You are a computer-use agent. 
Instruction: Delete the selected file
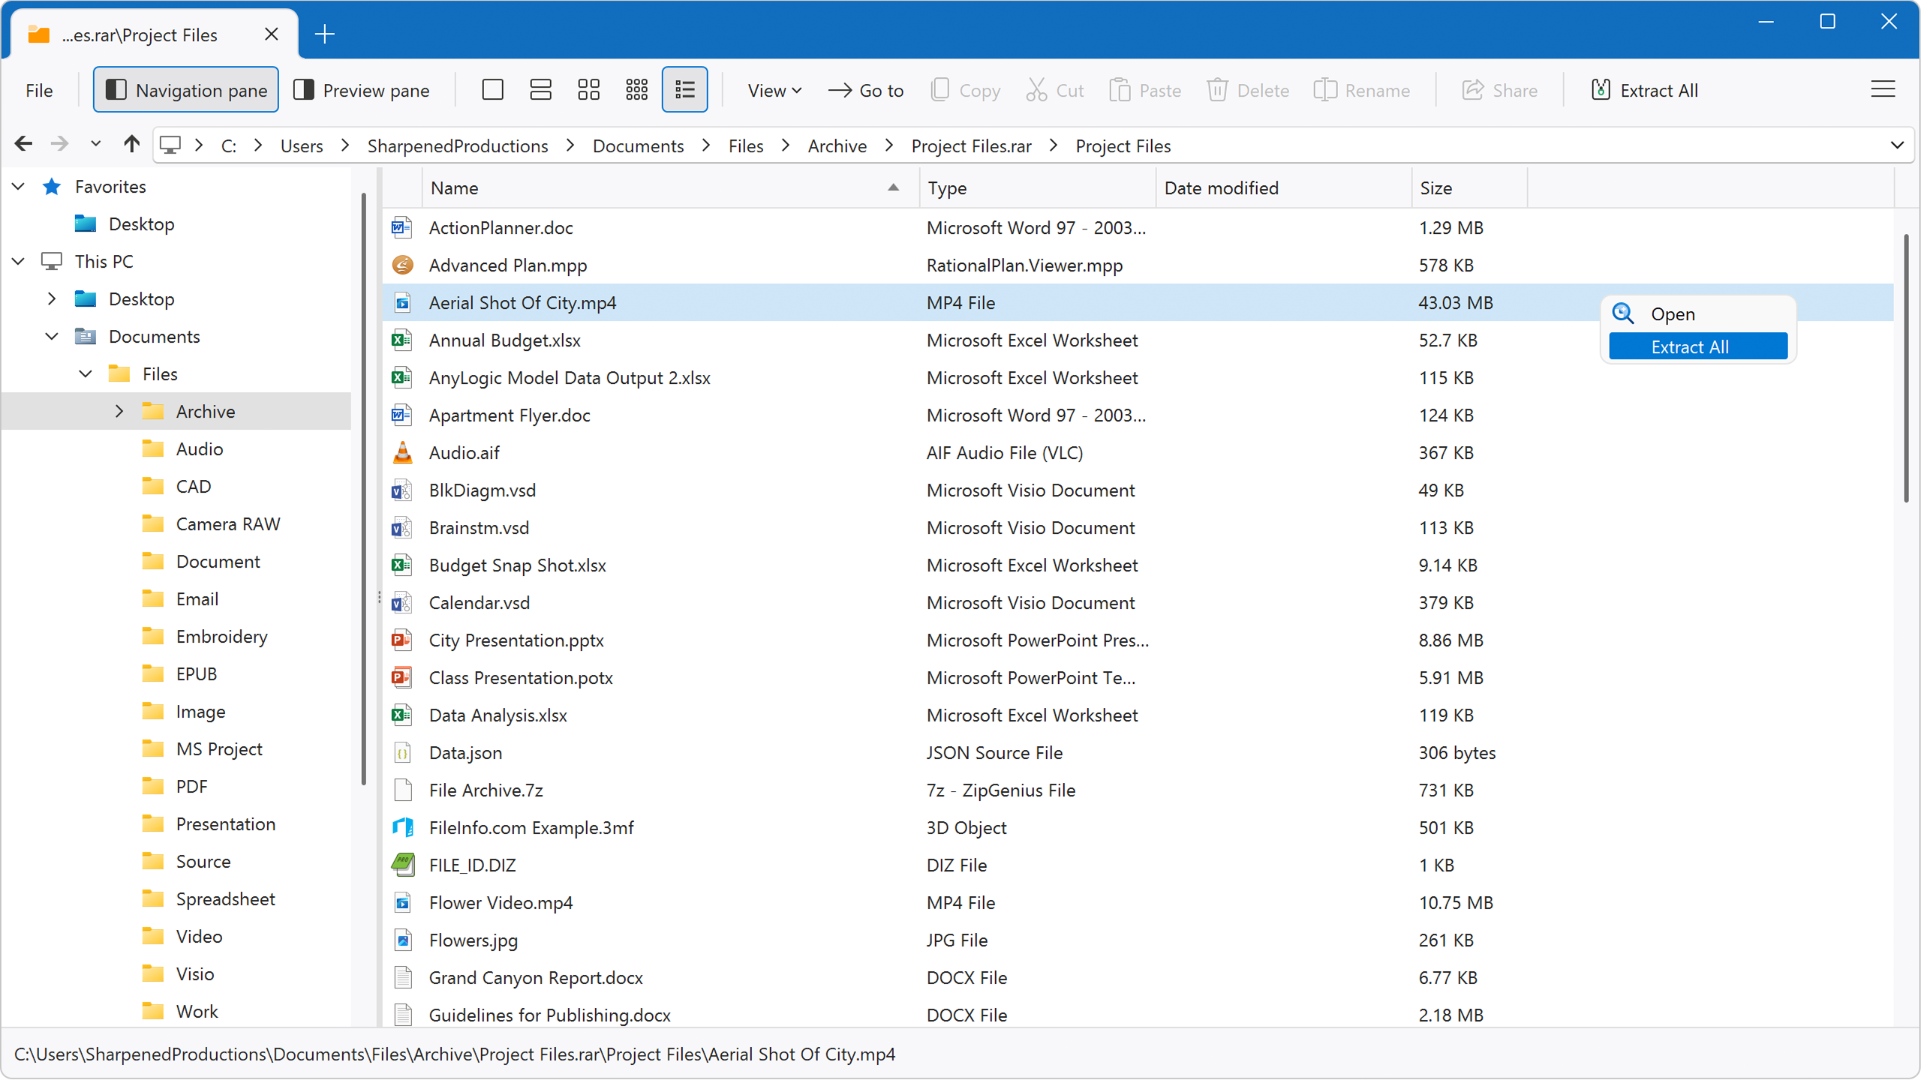1249,90
